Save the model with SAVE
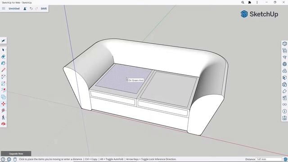This screenshot has height=162, width=288. click(44, 9)
